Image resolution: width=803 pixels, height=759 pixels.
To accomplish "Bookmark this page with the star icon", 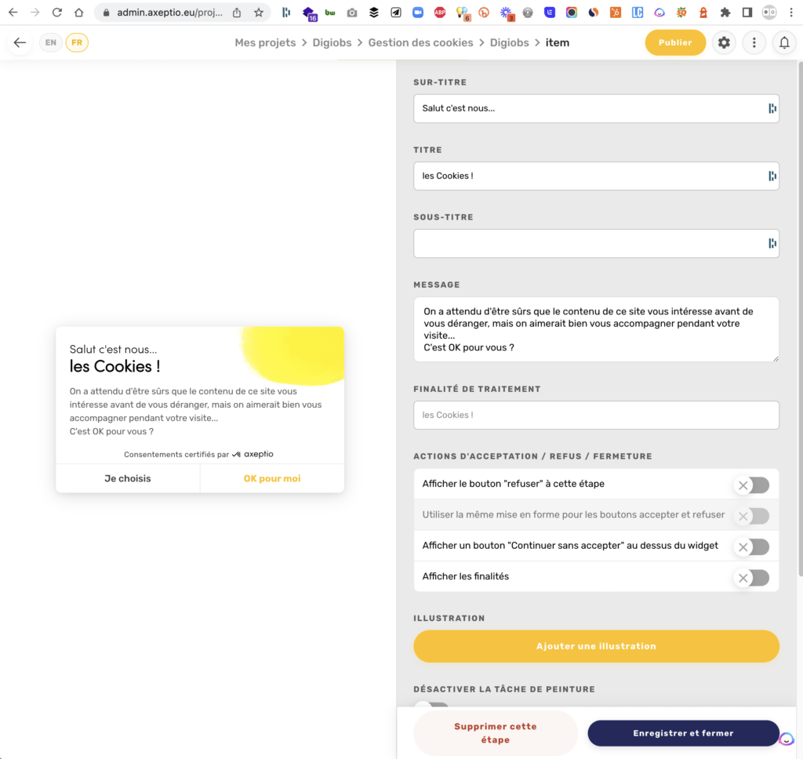I will click(x=259, y=13).
